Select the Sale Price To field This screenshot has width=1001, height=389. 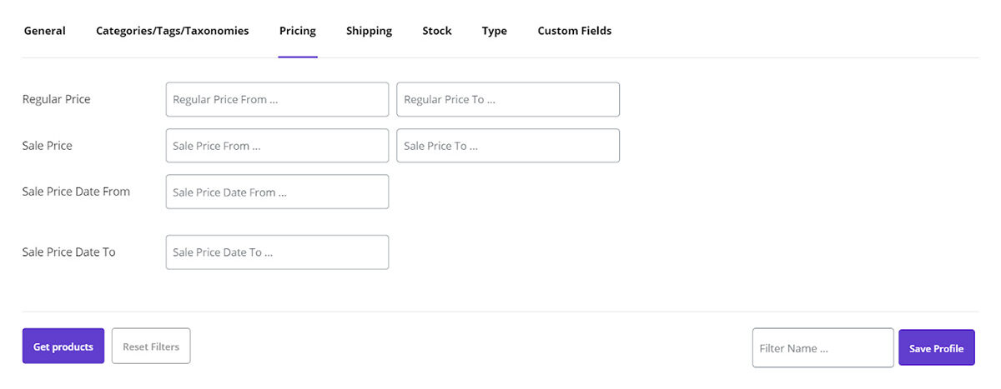(x=507, y=146)
